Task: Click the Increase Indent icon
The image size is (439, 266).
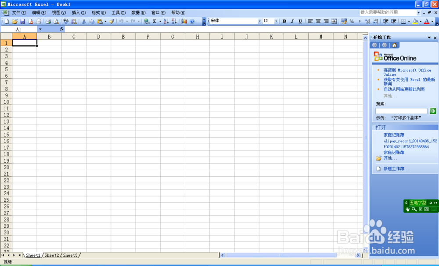Action: [x=393, y=21]
